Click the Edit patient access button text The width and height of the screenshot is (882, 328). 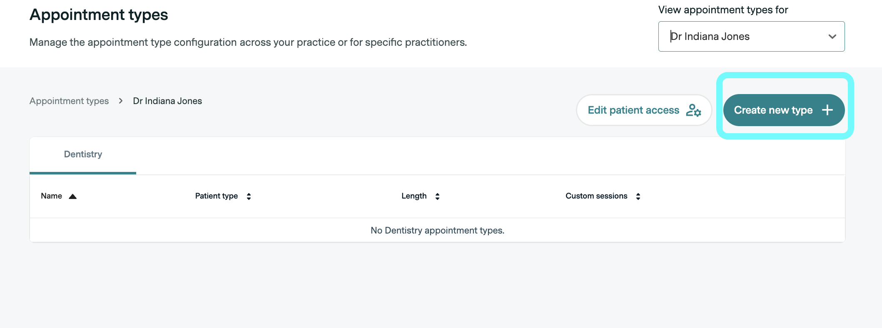(633, 110)
